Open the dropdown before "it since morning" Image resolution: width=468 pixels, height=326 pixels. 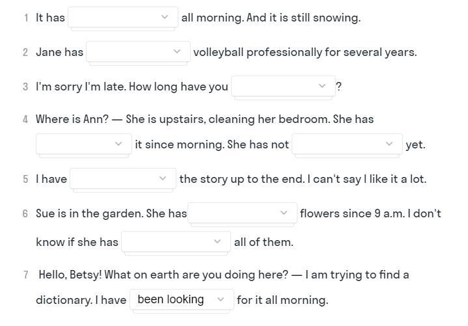83,144
